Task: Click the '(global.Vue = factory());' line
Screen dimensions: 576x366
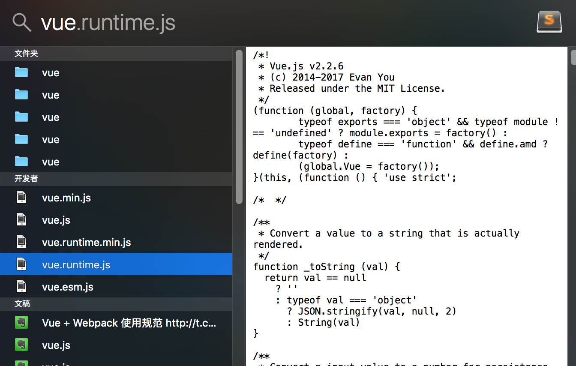Action: click(369, 166)
